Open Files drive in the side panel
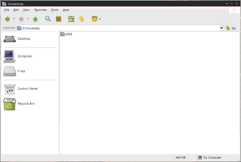Screen dimensions: 241x162 [14, 71]
